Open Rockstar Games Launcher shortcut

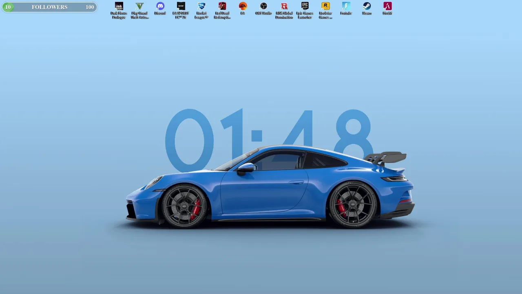point(325,10)
